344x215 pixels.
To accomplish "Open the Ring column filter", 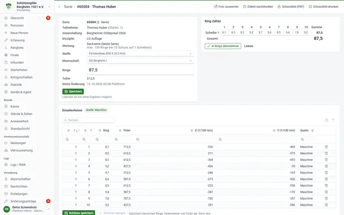I will 100,131.
